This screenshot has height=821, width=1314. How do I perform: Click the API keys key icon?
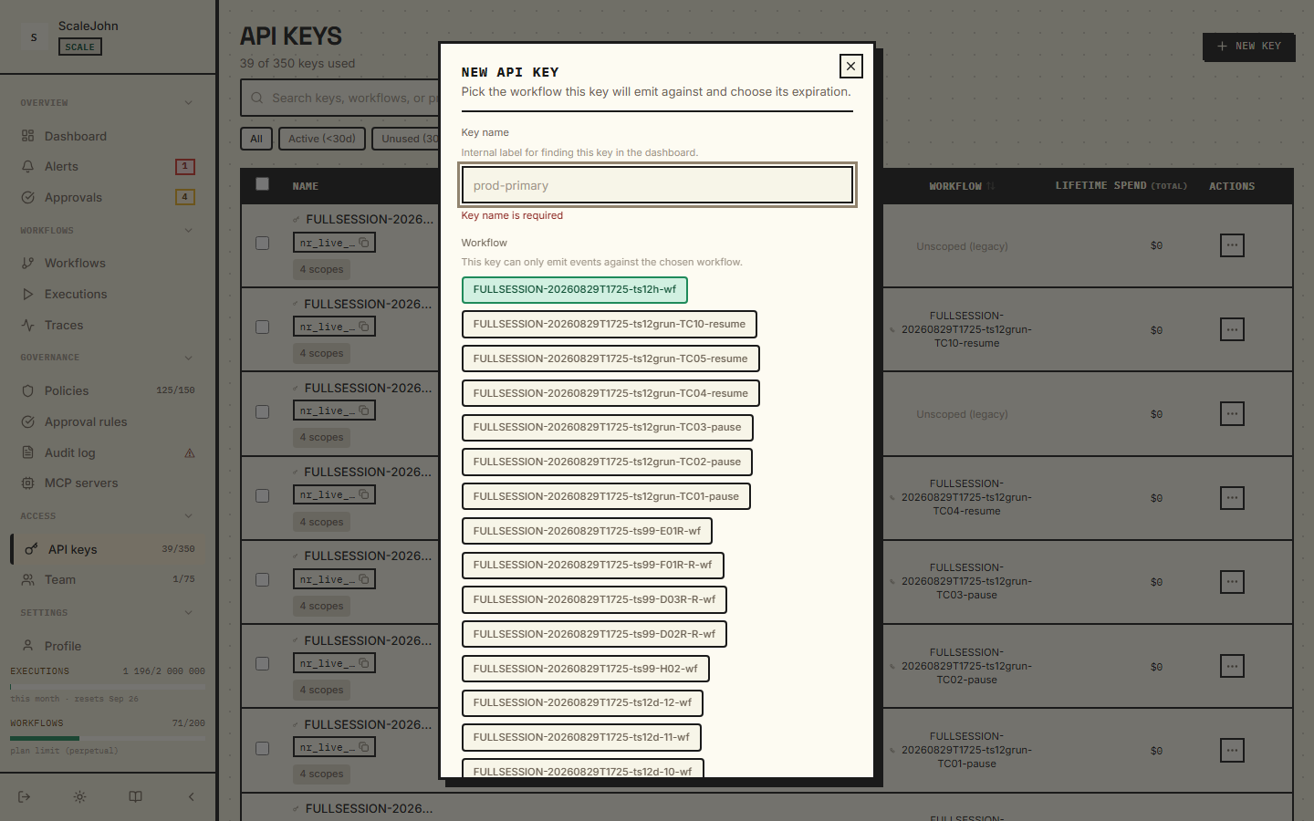click(x=31, y=549)
